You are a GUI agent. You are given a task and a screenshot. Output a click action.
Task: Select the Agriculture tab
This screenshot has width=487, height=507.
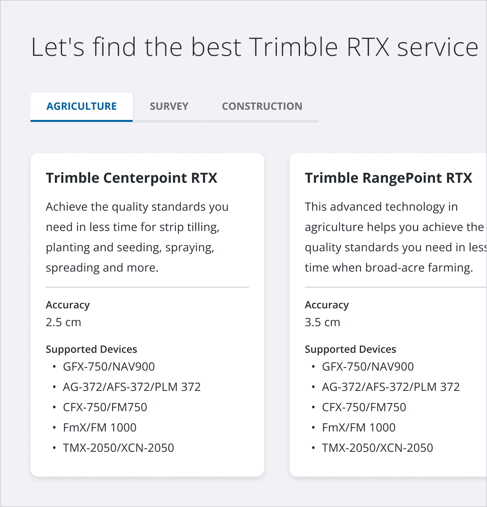coord(82,107)
